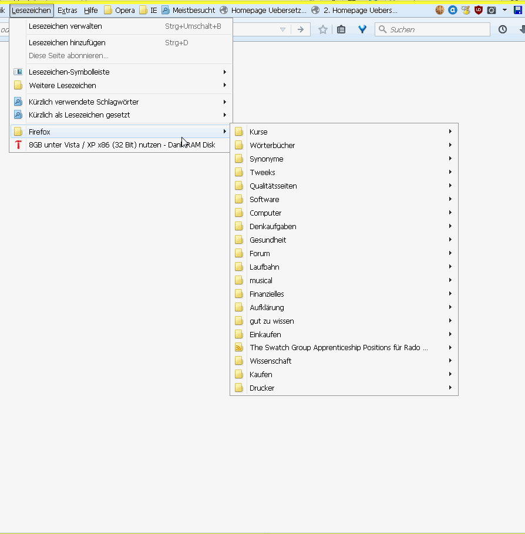
Task: Open the Denkaufgaben folder
Action: 344,226
